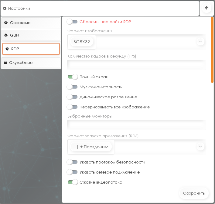Enable Перерисовывать все изображение toggle
Viewport: 215px width, 204px height.
point(72,107)
